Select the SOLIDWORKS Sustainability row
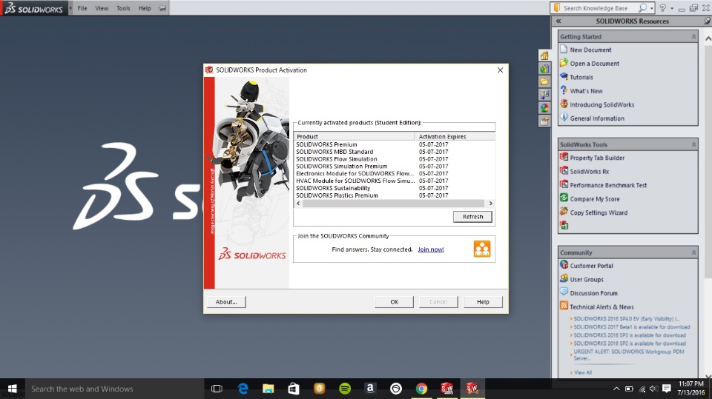712x399 pixels. 394,188
